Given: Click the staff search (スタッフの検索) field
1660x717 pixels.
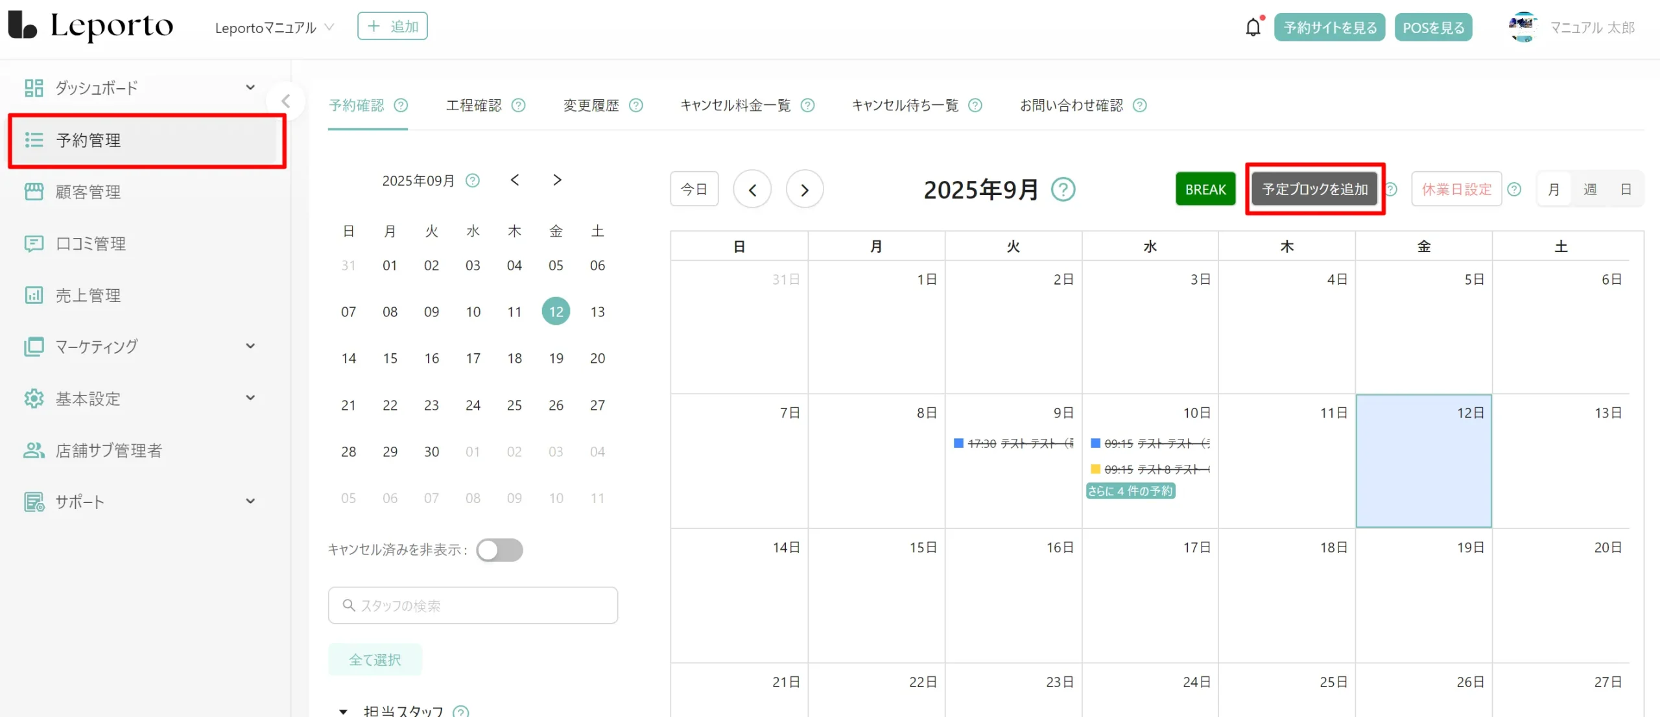Looking at the screenshot, I should tap(473, 605).
